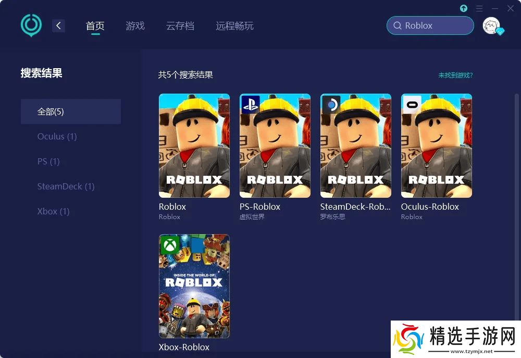Open the user avatar profile

click(x=491, y=25)
